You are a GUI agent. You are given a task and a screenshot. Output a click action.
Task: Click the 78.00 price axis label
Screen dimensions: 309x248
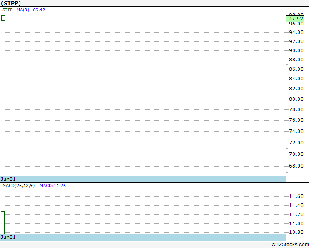(296, 109)
